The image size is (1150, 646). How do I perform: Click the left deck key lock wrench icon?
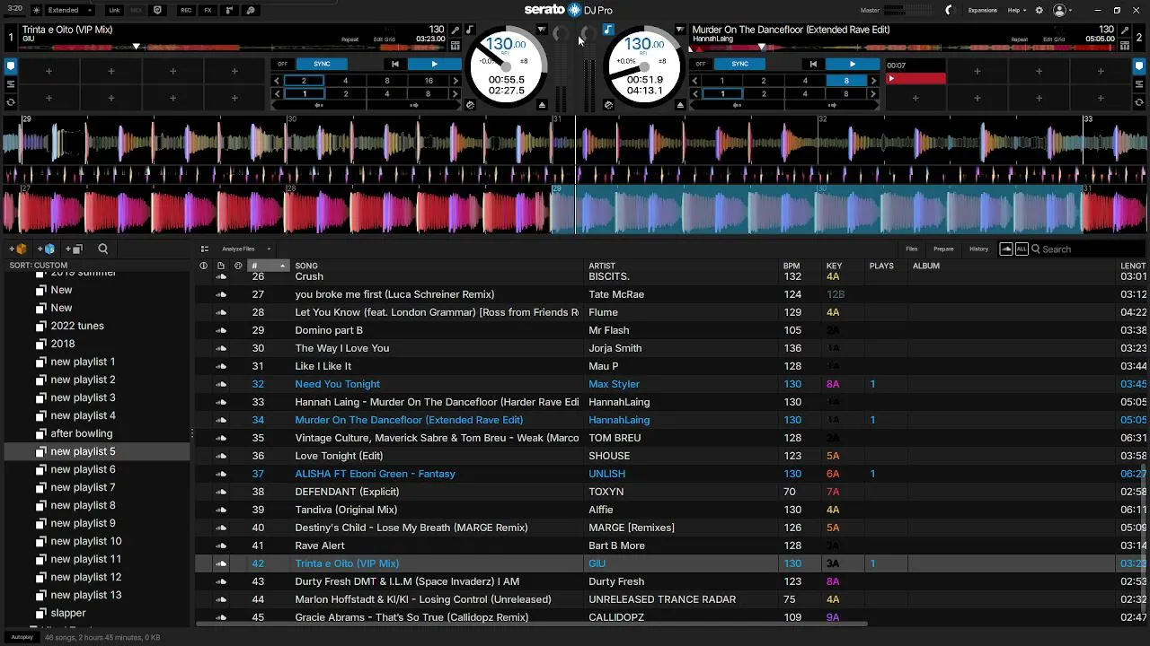point(456,30)
